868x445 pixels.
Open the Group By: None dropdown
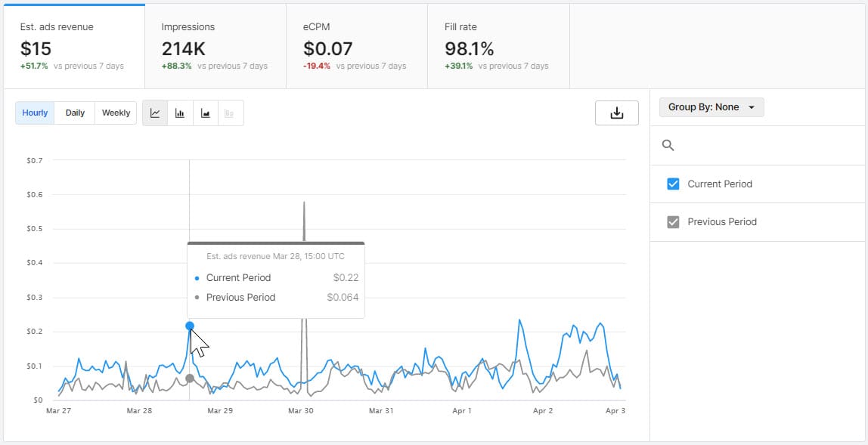711,107
